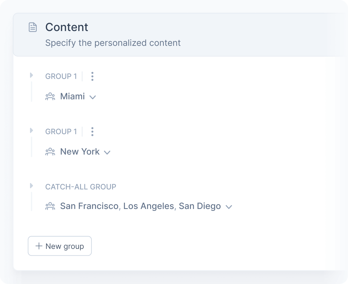Click the people icon next to New York
The image size is (348, 284).
[50, 152]
